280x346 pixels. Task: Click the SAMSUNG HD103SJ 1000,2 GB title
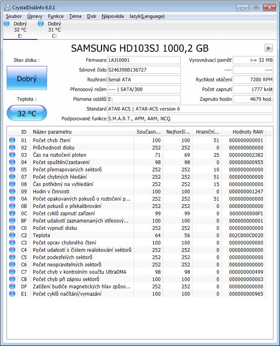point(140,48)
